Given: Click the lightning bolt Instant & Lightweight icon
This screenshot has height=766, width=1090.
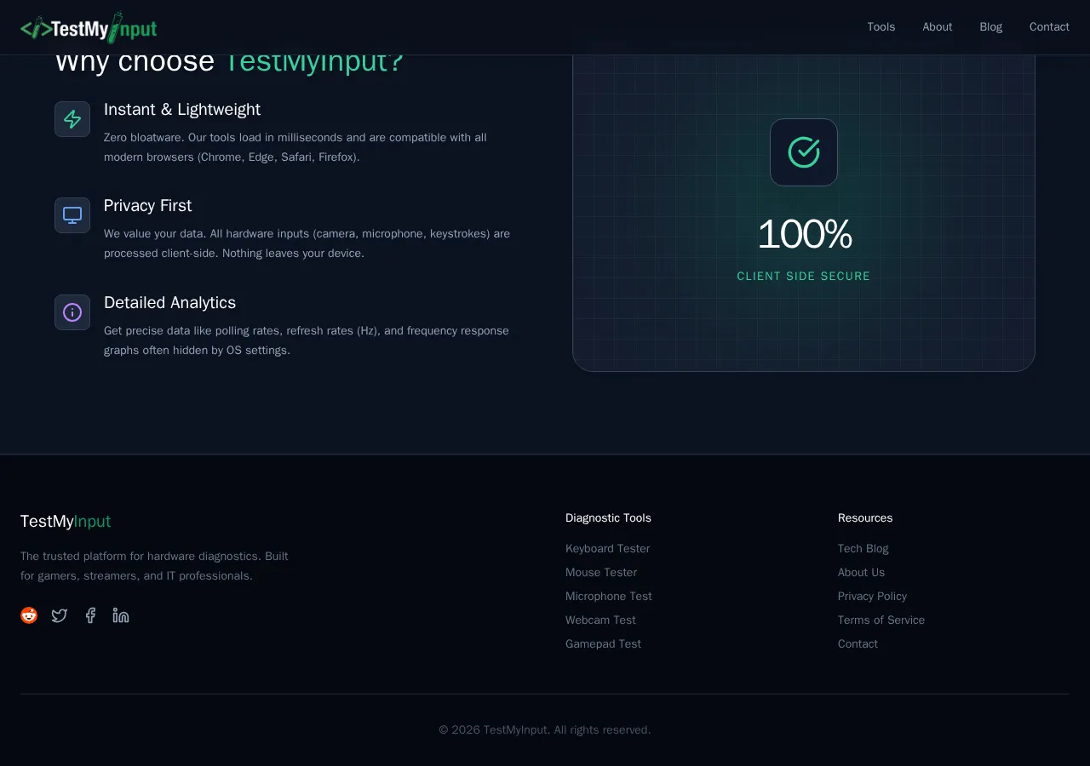Looking at the screenshot, I should (x=72, y=119).
